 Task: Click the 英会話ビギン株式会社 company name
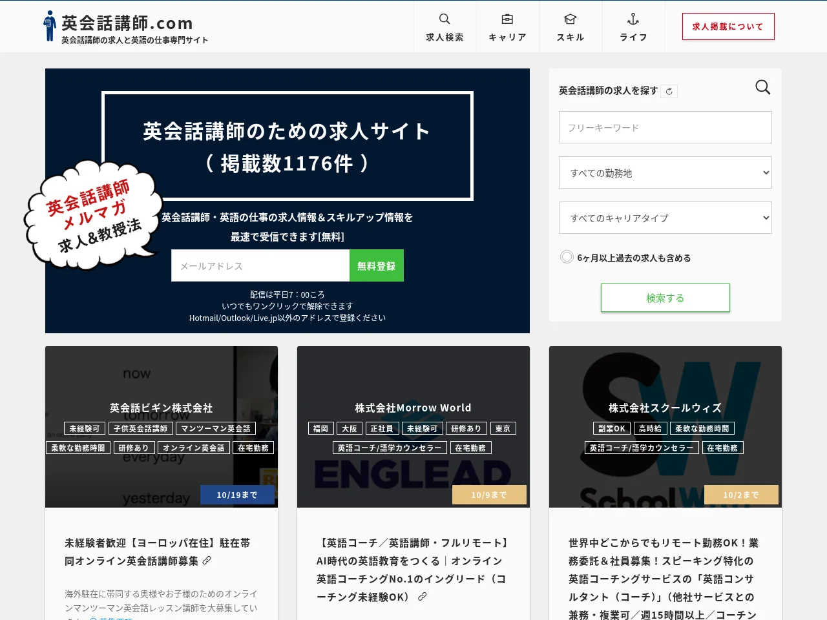point(162,408)
